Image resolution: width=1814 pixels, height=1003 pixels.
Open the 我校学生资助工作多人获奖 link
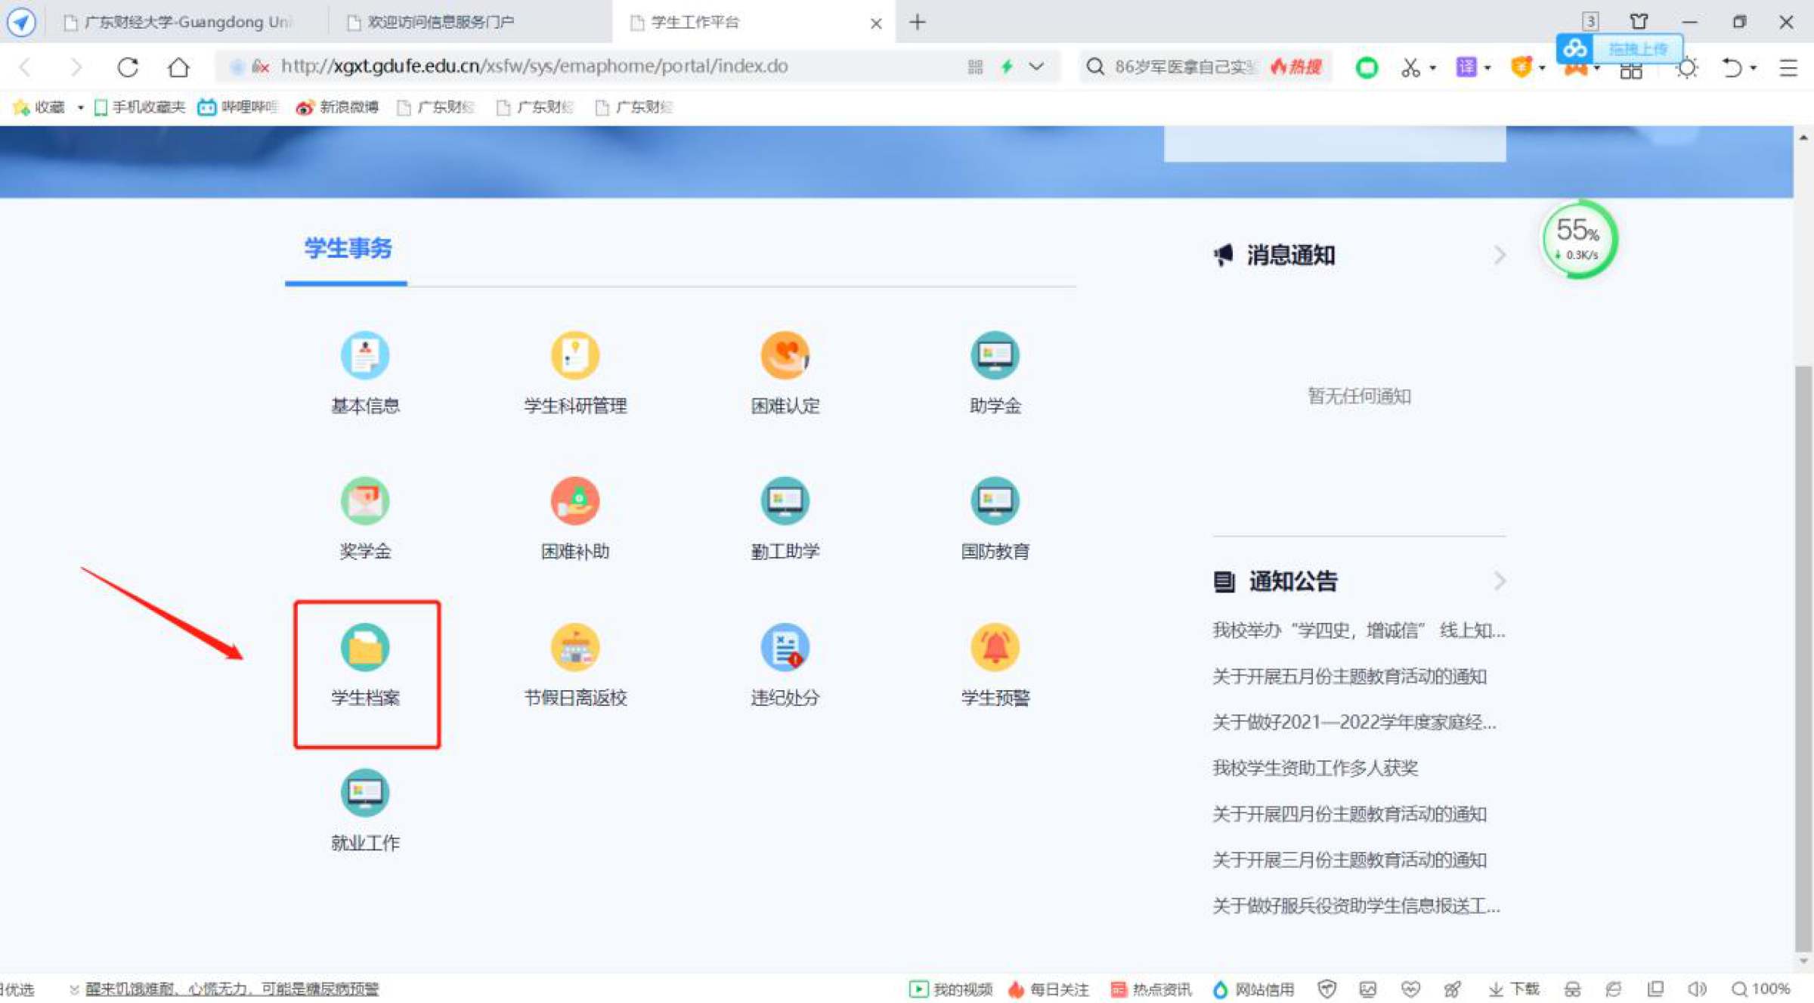pos(1315,768)
